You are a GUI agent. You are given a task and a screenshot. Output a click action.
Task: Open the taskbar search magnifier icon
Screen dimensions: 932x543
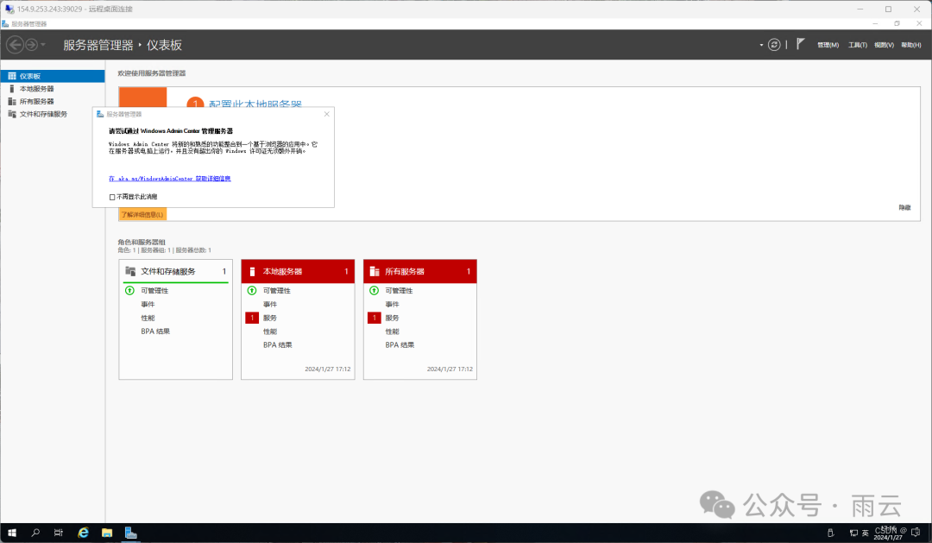(x=36, y=533)
